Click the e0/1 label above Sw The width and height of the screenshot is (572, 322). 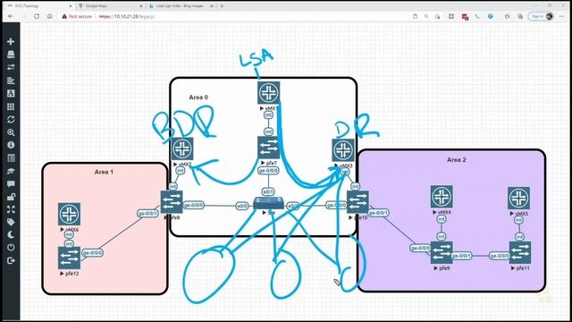point(268,191)
